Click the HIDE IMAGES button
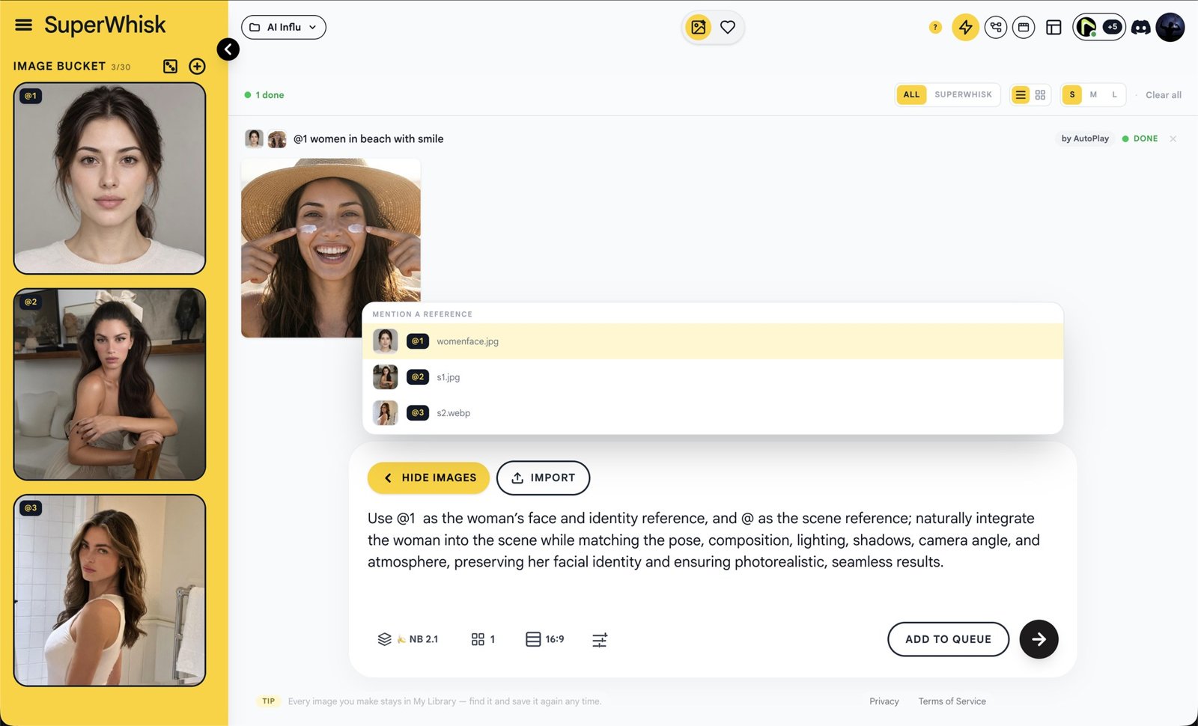The image size is (1198, 726). point(428,478)
